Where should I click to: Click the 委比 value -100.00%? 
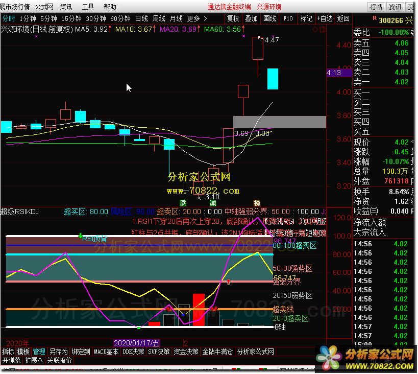click(x=394, y=32)
